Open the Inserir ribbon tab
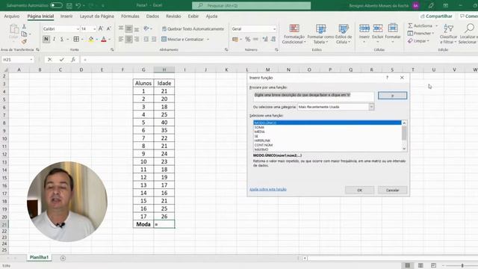Viewport: 478px width, 269px height. point(66,16)
